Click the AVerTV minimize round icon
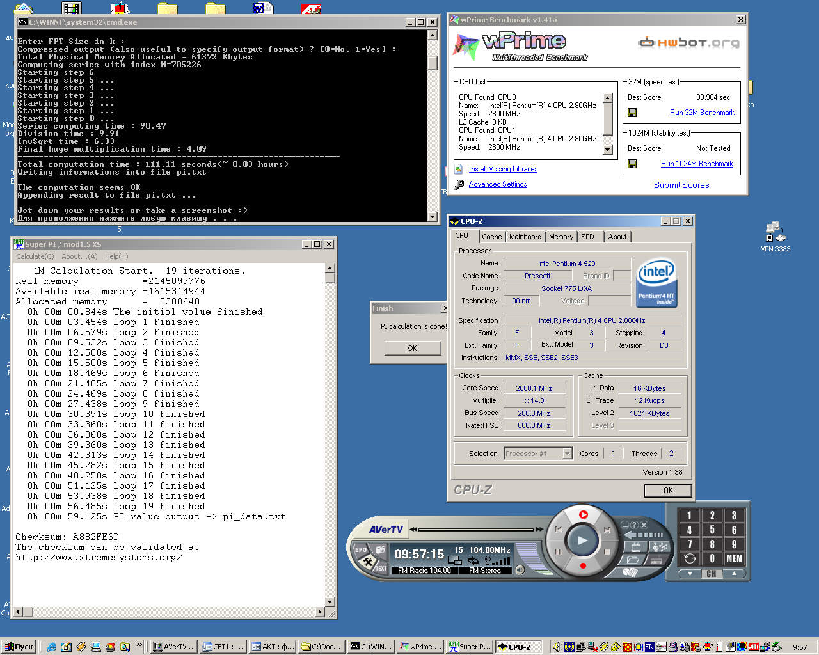Screen dimensions: 819x655 pyautogui.click(x=624, y=525)
